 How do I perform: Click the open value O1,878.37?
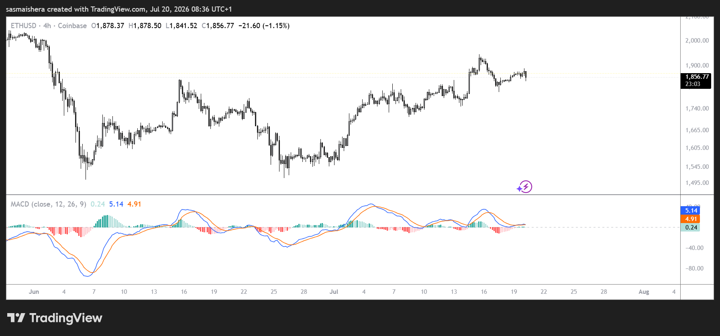[x=108, y=26]
